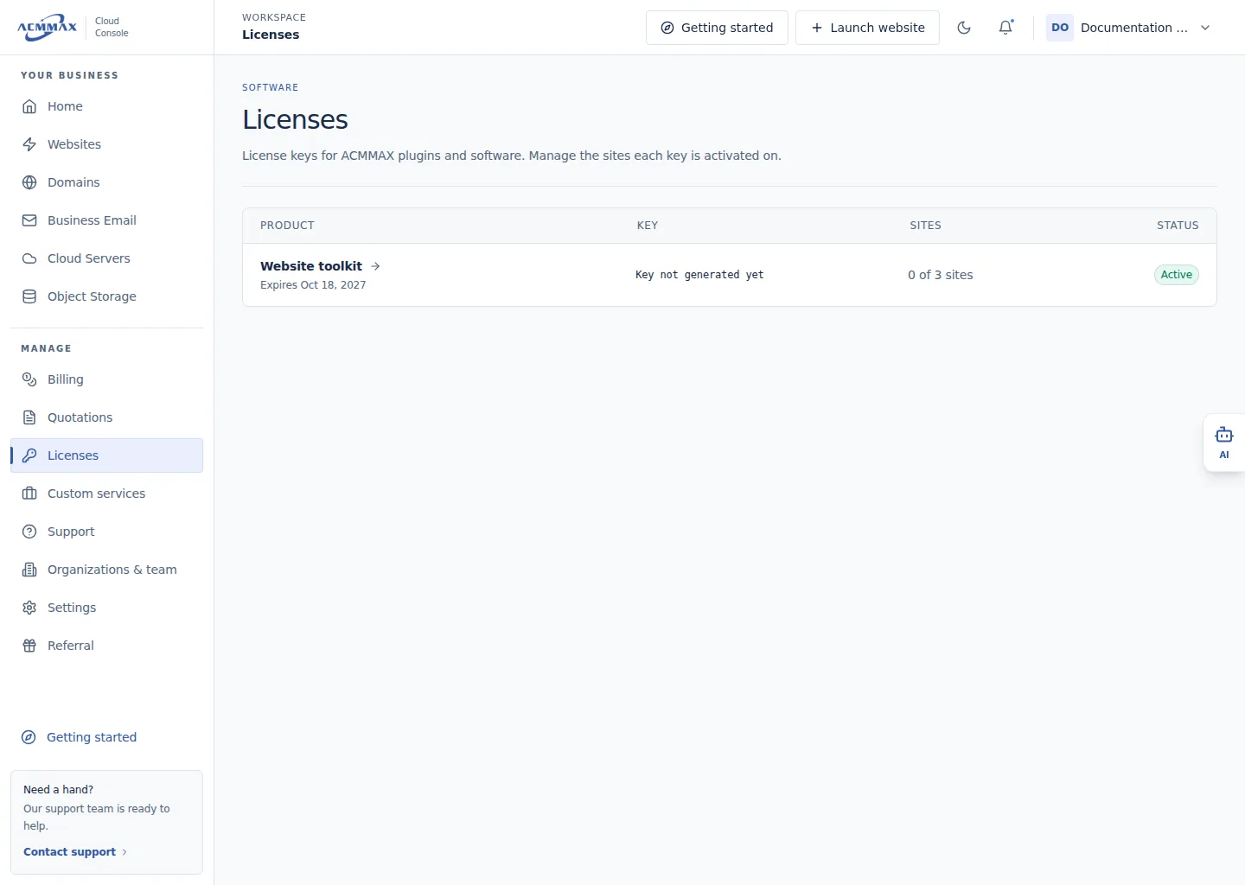Viewport: 1245px width, 885px height.
Task: Open Domains from the sidebar
Action: 107,182
